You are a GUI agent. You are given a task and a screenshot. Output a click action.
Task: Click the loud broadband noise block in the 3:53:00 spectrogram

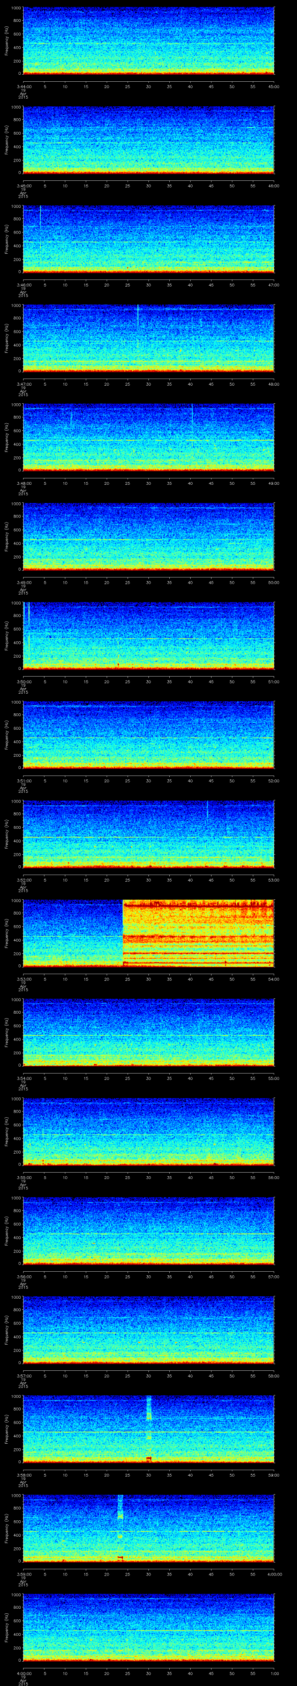click(x=198, y=933)
